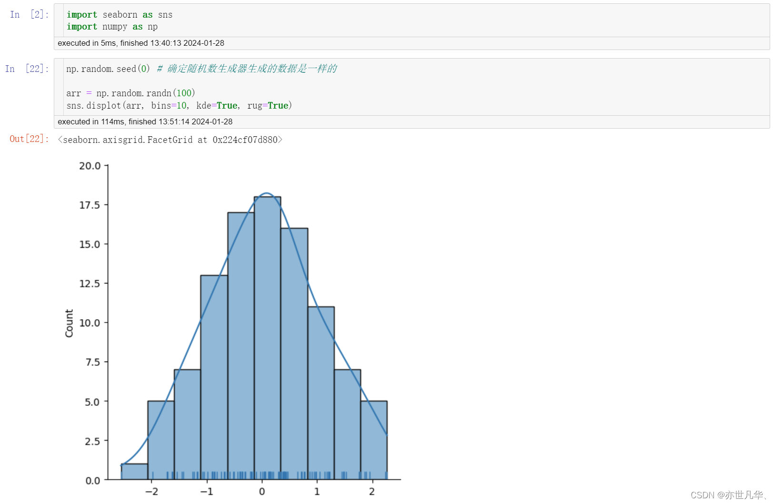Screen dimensions: 773x504
Task: Click the 2 x-axis tick label
Action: coord(372,491)
